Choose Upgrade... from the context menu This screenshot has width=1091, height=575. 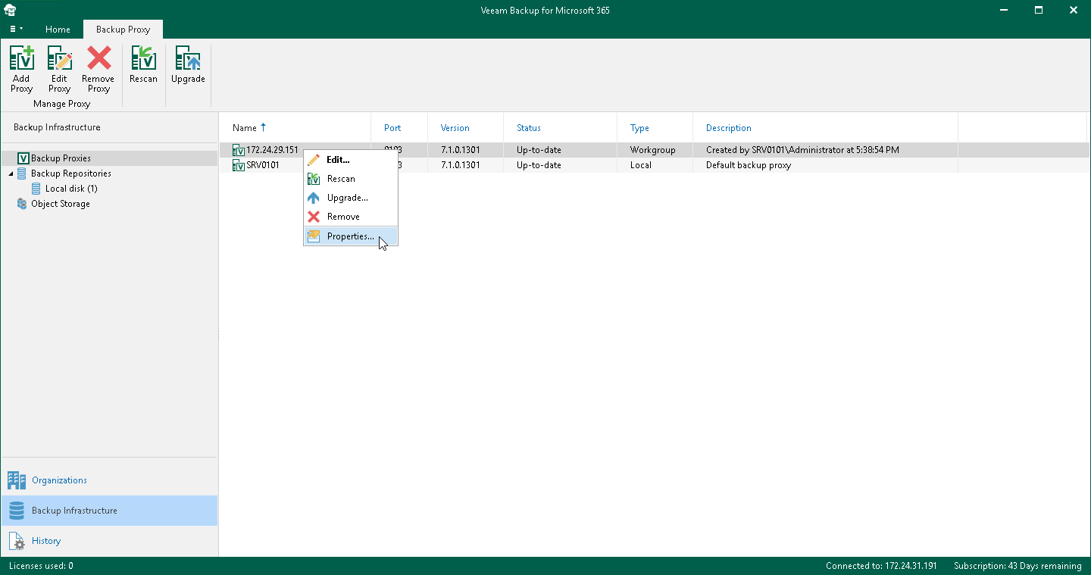351,198
